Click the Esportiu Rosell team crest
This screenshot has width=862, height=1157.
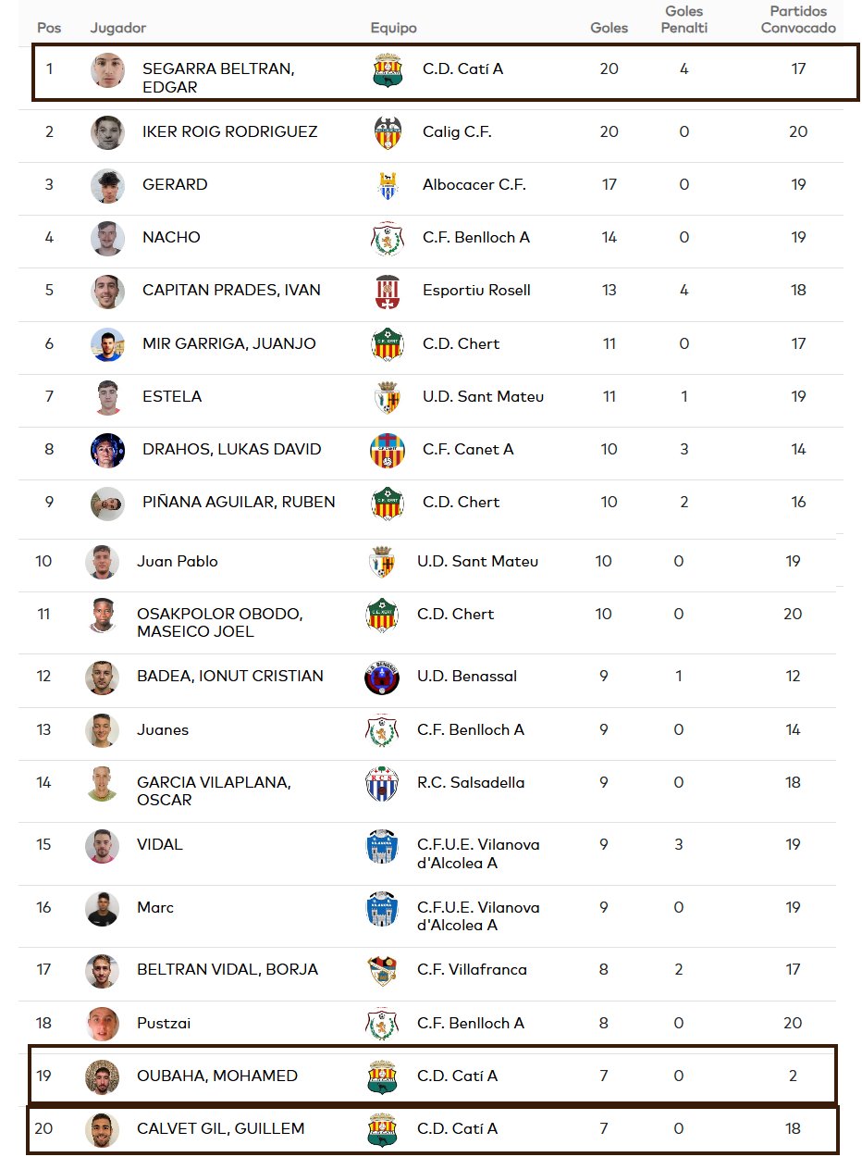(x=388, y=291)
